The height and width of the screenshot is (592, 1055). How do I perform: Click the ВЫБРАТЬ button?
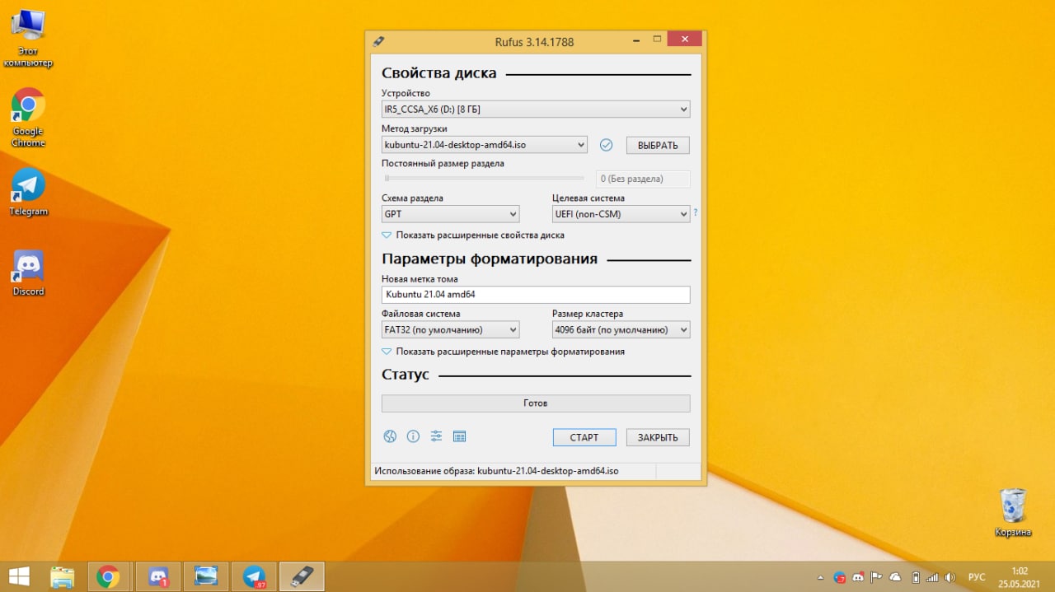658,145
